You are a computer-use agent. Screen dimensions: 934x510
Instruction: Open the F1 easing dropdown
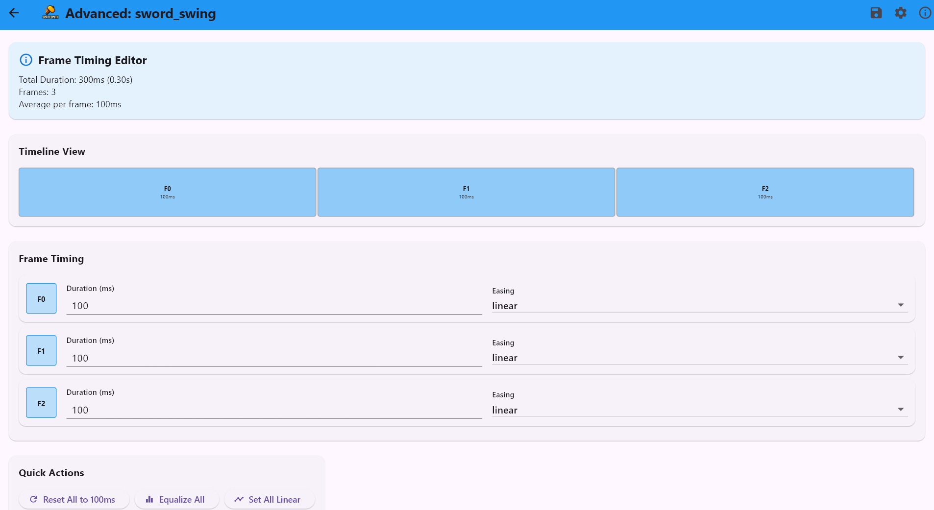tap(700, 358)
